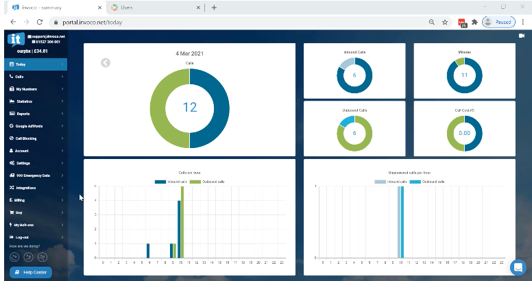Click the Settings gears icon
This screenshot has width=532, height=281.
click(x=12, y=163)
